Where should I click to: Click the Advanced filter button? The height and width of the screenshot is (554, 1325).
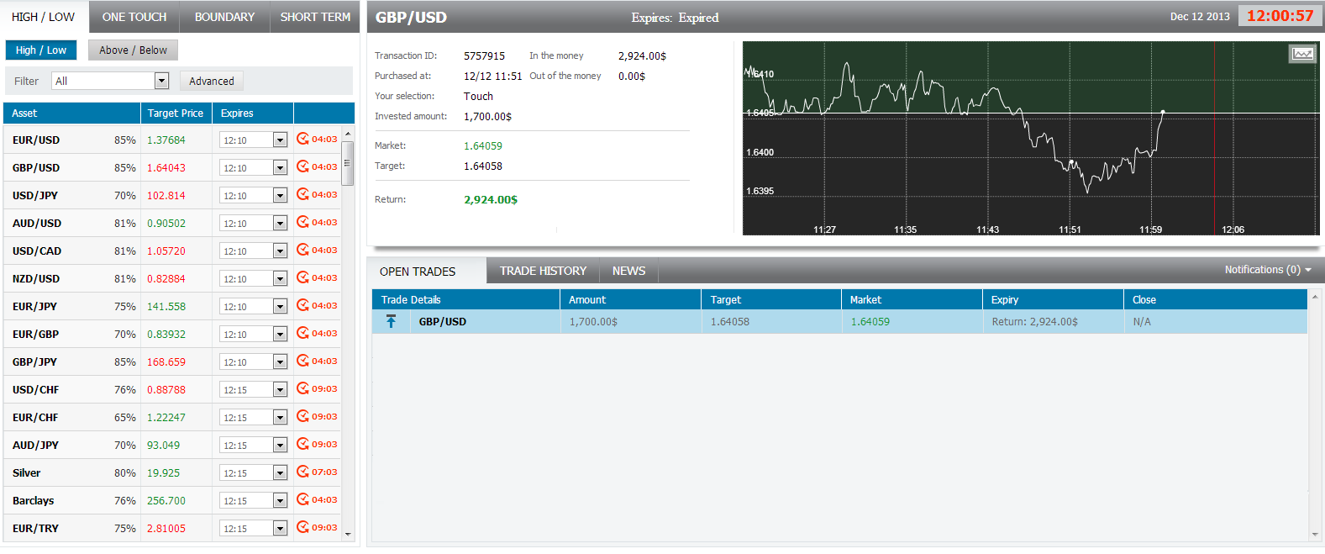212,81
